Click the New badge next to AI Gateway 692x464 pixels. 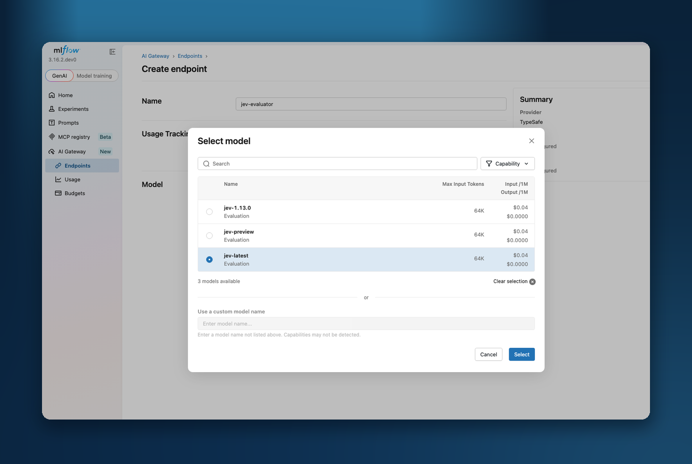(x=105, y=152)
